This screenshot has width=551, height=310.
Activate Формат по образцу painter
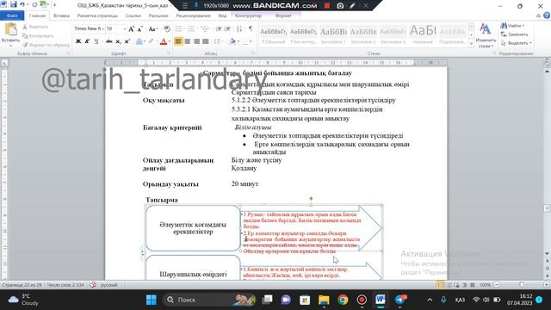click(46, 45)
